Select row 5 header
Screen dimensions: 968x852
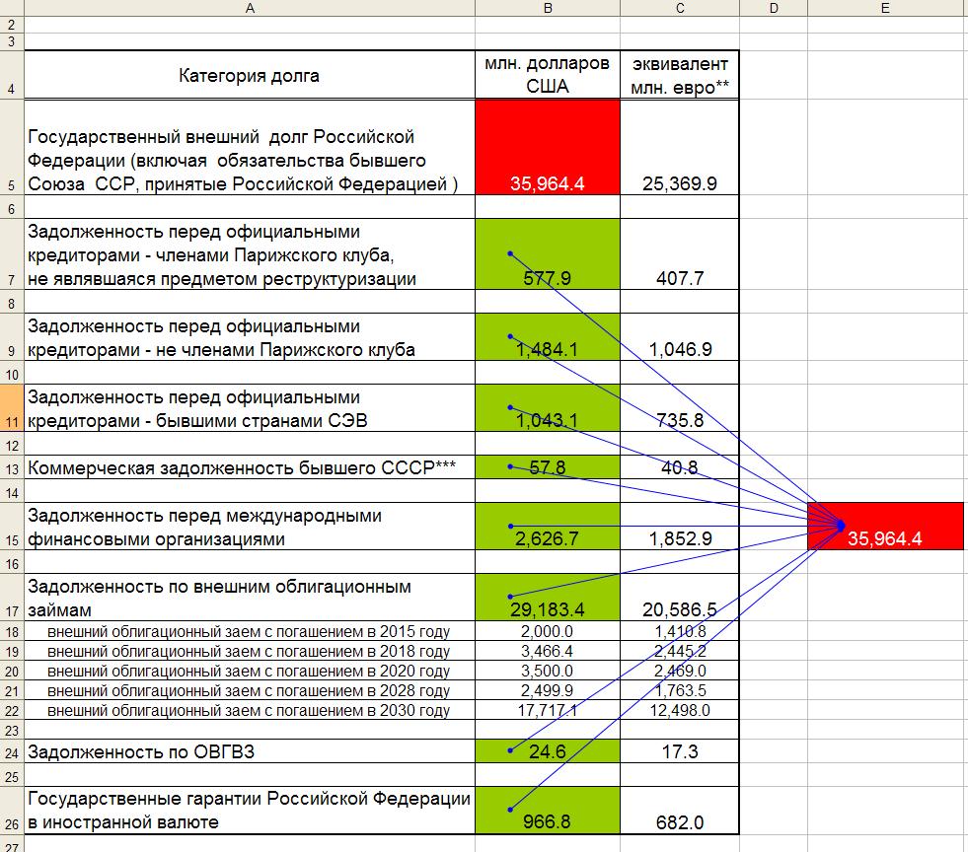(12, 147)
